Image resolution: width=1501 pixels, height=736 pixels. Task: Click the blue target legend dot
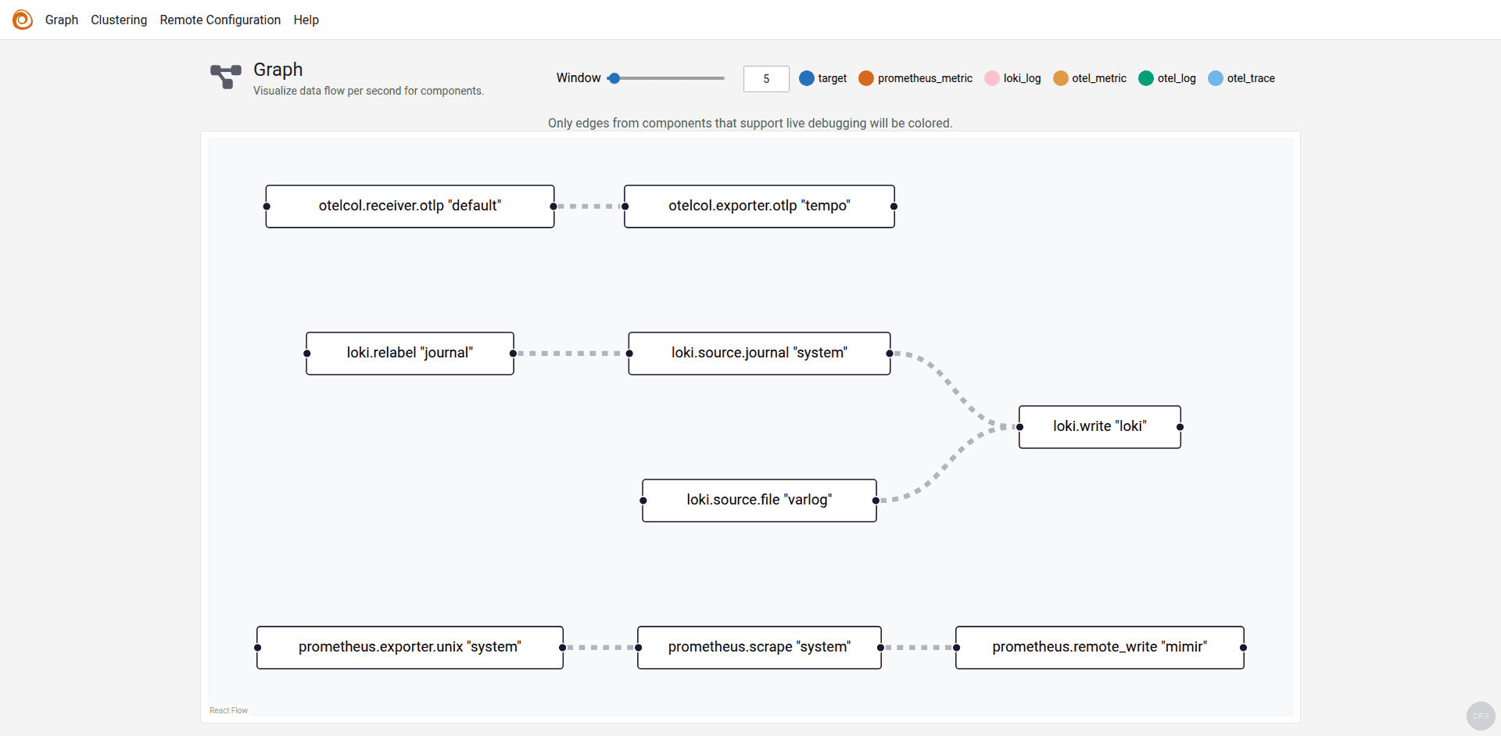coord(807,78)
